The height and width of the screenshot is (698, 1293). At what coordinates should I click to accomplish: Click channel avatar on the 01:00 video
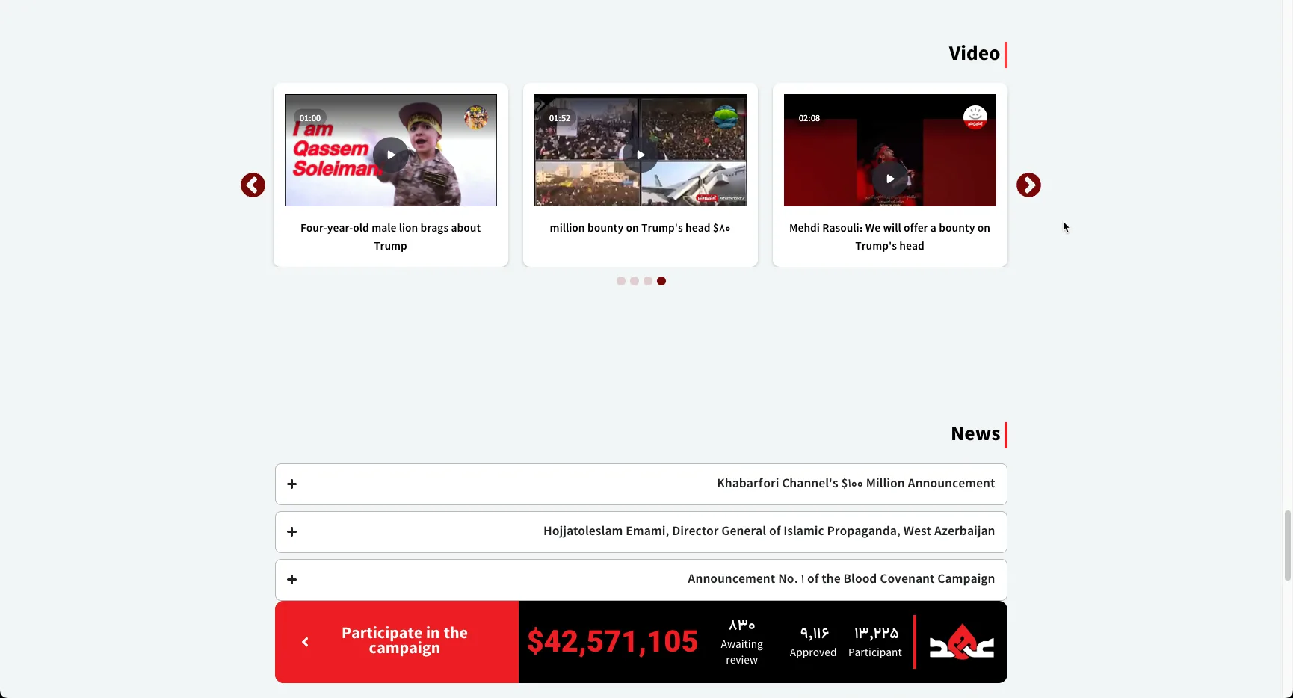(475, 117)
